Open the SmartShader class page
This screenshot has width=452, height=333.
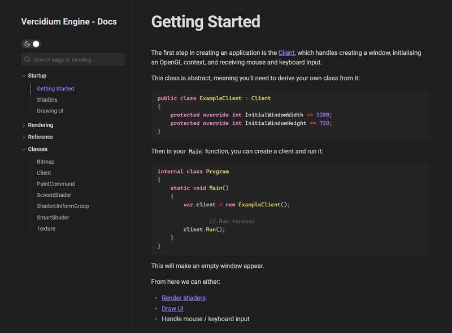click(53, 218)
